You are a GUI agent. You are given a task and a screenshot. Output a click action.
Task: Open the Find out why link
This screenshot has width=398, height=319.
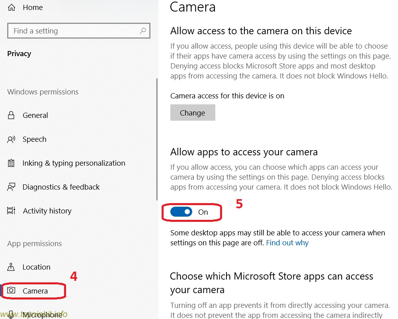tap(287, 243)
